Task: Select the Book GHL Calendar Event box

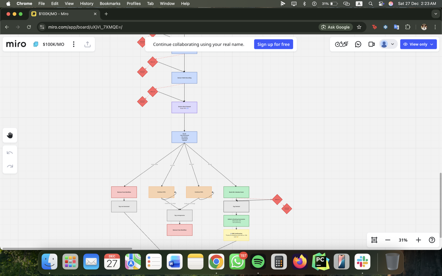Action: [236, 192]
